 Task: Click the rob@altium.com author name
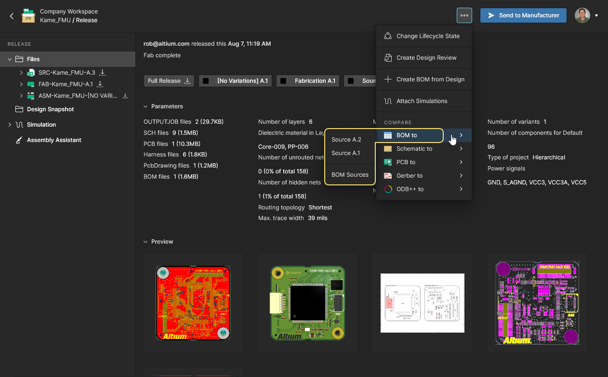click(166, 44)
